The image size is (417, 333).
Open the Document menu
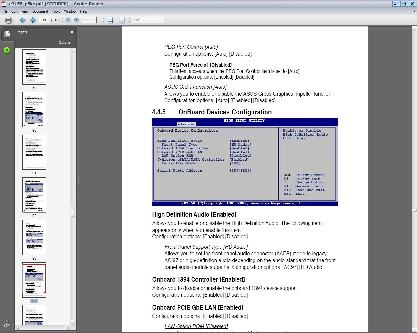40,11
